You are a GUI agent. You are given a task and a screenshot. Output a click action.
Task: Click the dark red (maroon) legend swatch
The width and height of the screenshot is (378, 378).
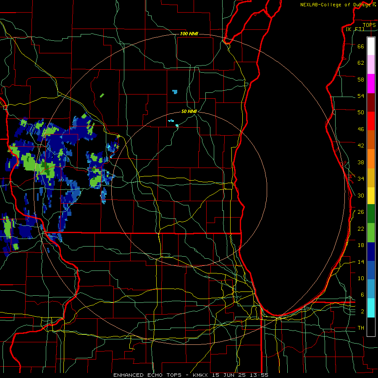tap(371, 102)
